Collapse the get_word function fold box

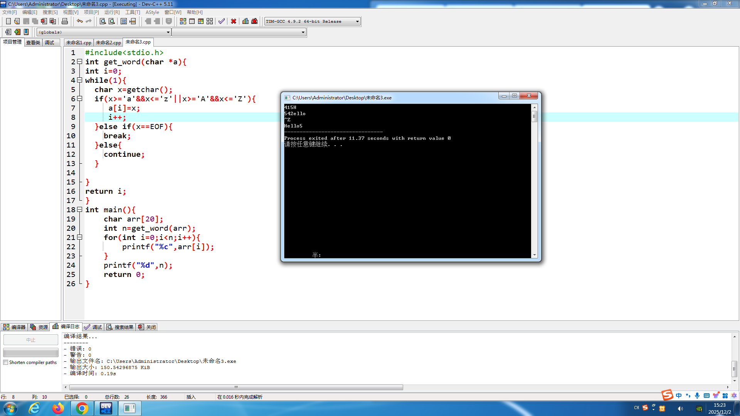pos(79,62)
